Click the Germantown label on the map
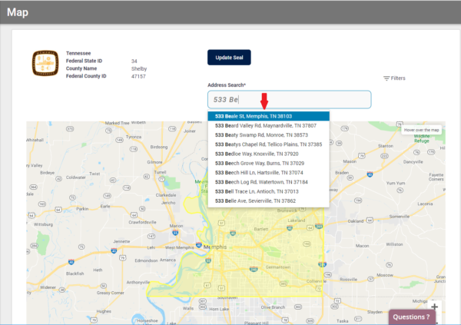The image size is (461, 325). point(278,267)
